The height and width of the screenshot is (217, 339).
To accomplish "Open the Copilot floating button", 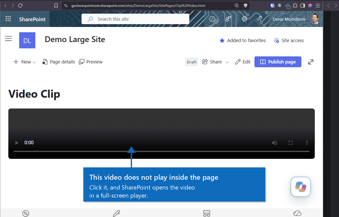I will tap(301, 187).
